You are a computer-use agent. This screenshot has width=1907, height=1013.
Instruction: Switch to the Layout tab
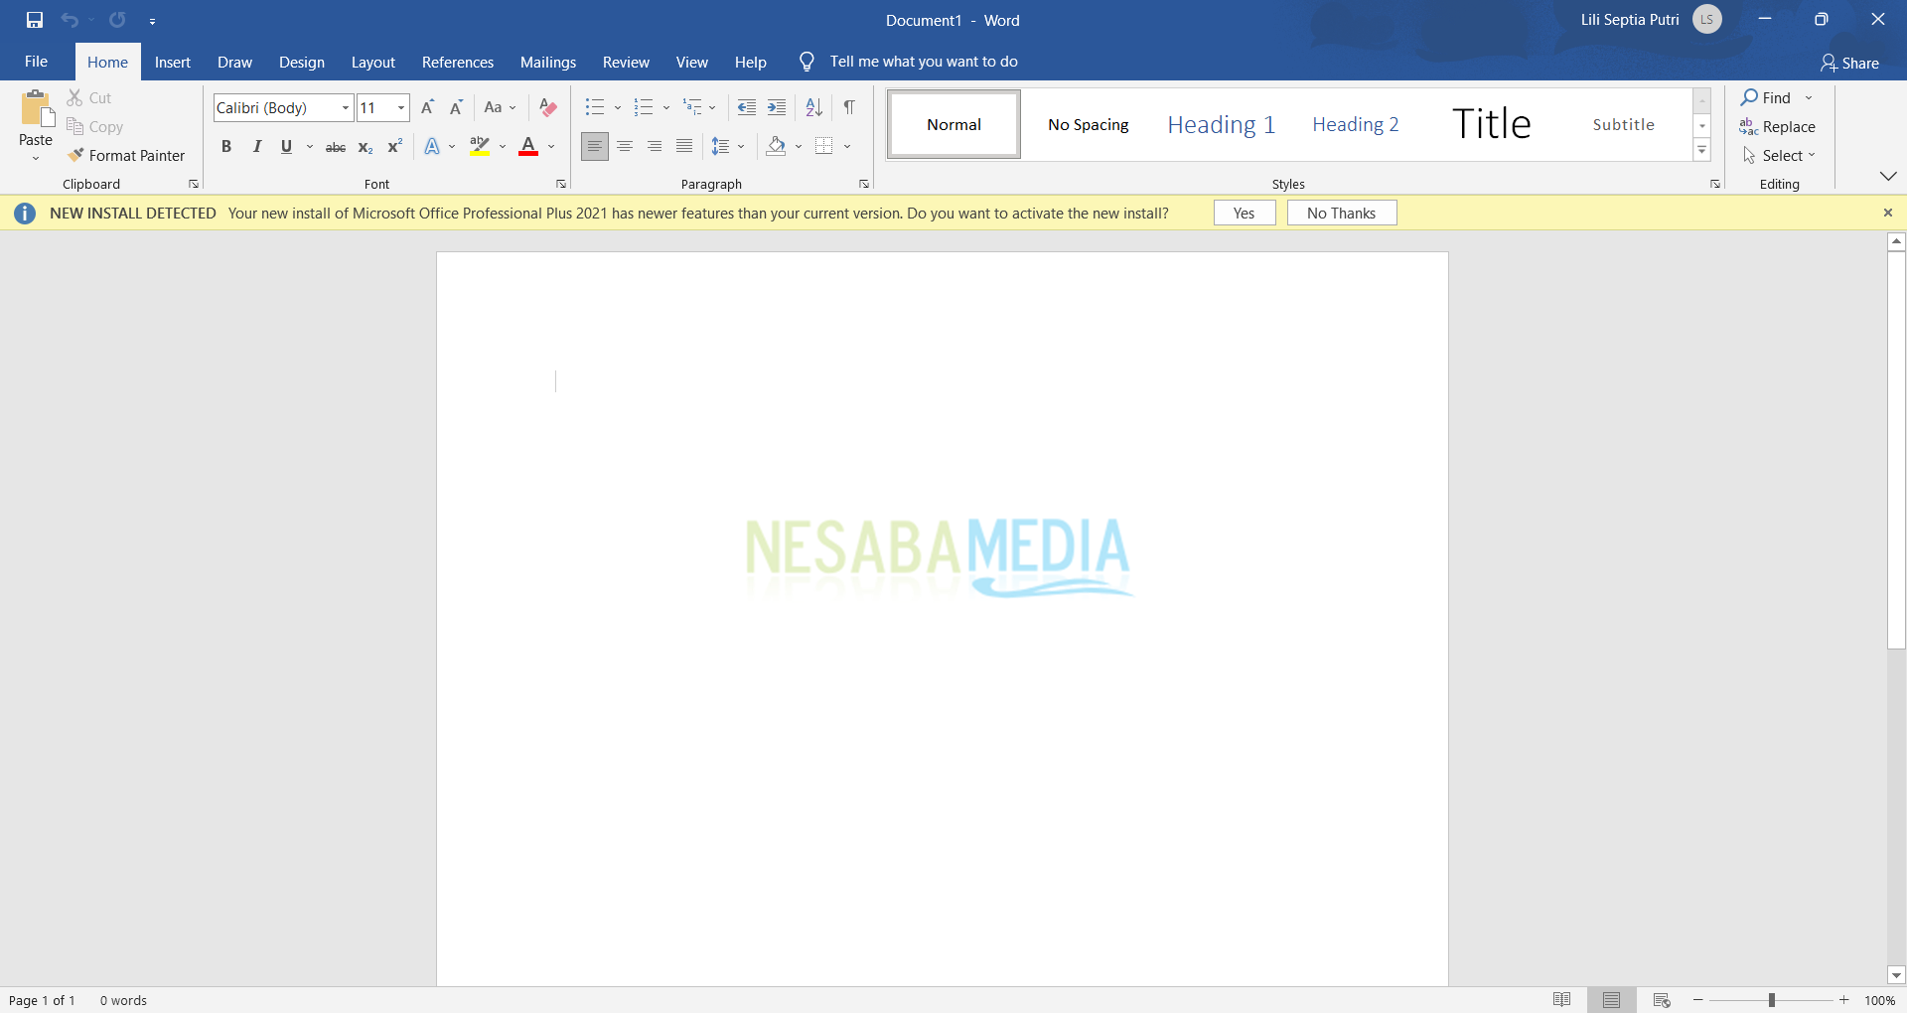[373, 62]
